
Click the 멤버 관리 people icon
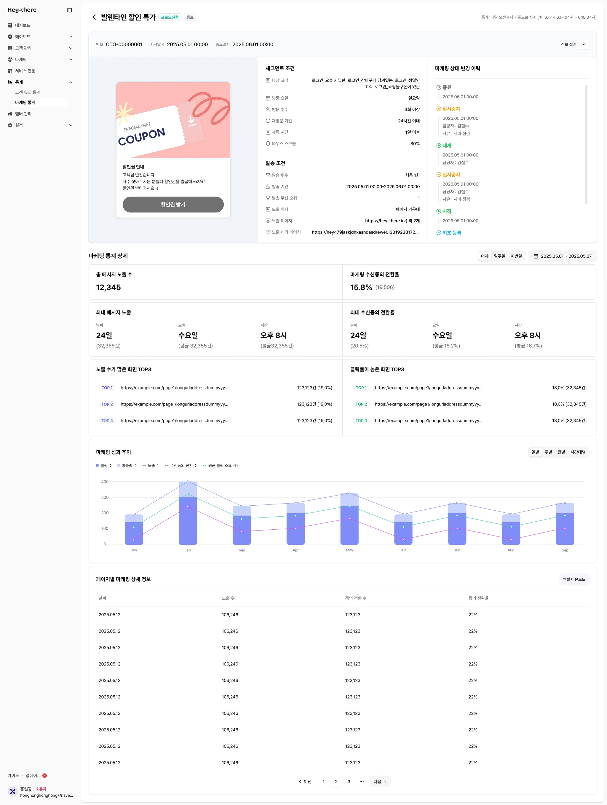click(10, 114)
